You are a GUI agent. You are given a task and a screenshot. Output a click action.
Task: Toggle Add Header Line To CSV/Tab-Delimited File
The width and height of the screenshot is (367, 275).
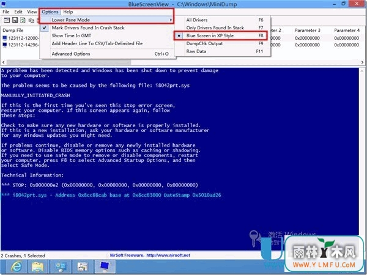[x=108, y=43]
